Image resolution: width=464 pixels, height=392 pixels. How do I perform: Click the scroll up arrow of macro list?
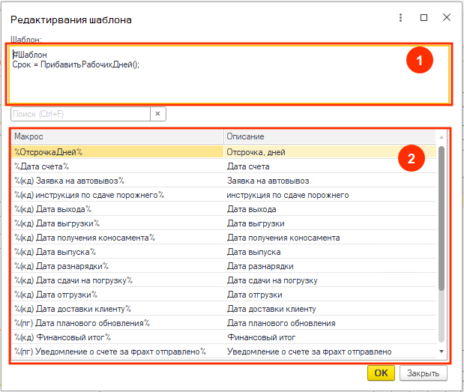tap(442, 137)
